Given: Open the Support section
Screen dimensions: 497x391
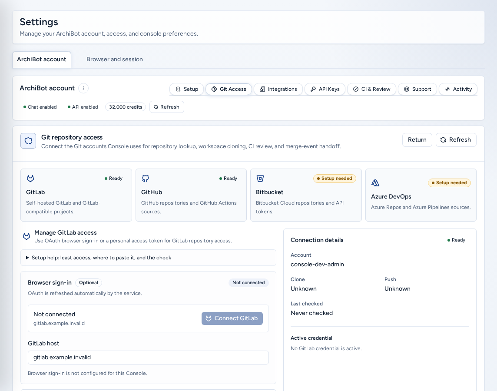Looking at the screenshot, I should click(x=417, y=89).
